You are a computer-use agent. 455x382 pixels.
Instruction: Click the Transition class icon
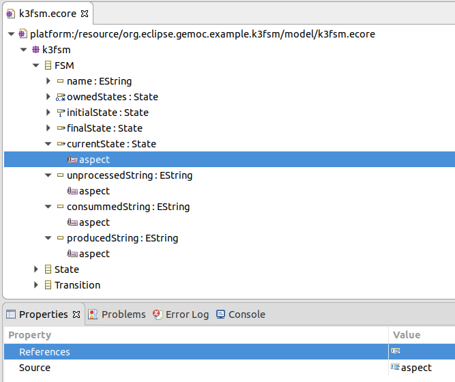tap(48, 285)
